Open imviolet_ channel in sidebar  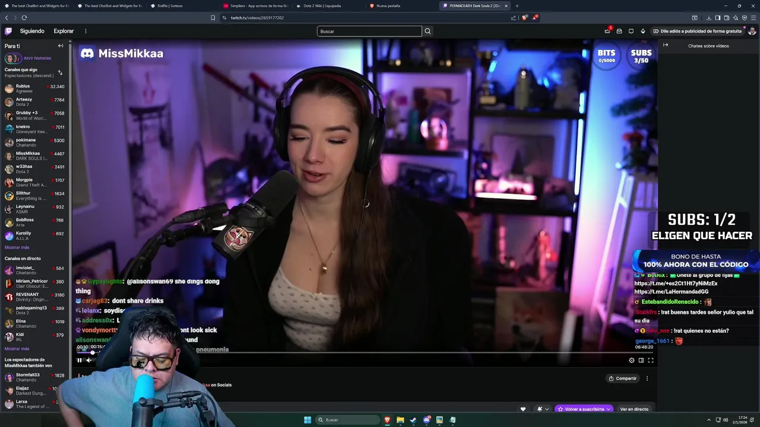click(x=34, y=270)
